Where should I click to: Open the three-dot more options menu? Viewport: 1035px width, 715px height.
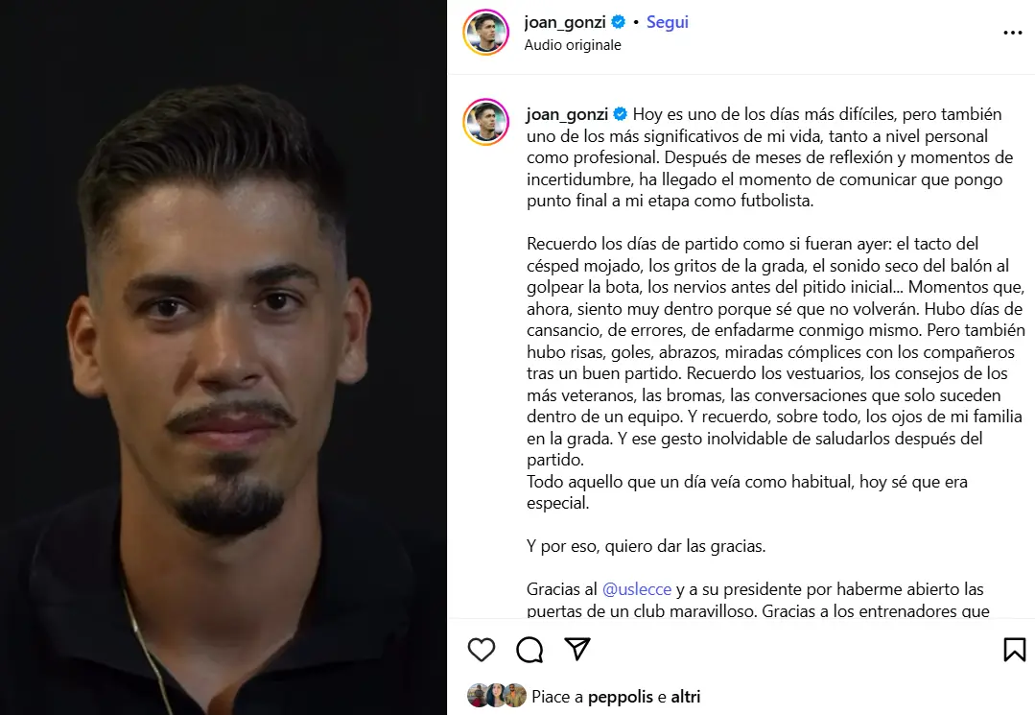(1013, 33)
